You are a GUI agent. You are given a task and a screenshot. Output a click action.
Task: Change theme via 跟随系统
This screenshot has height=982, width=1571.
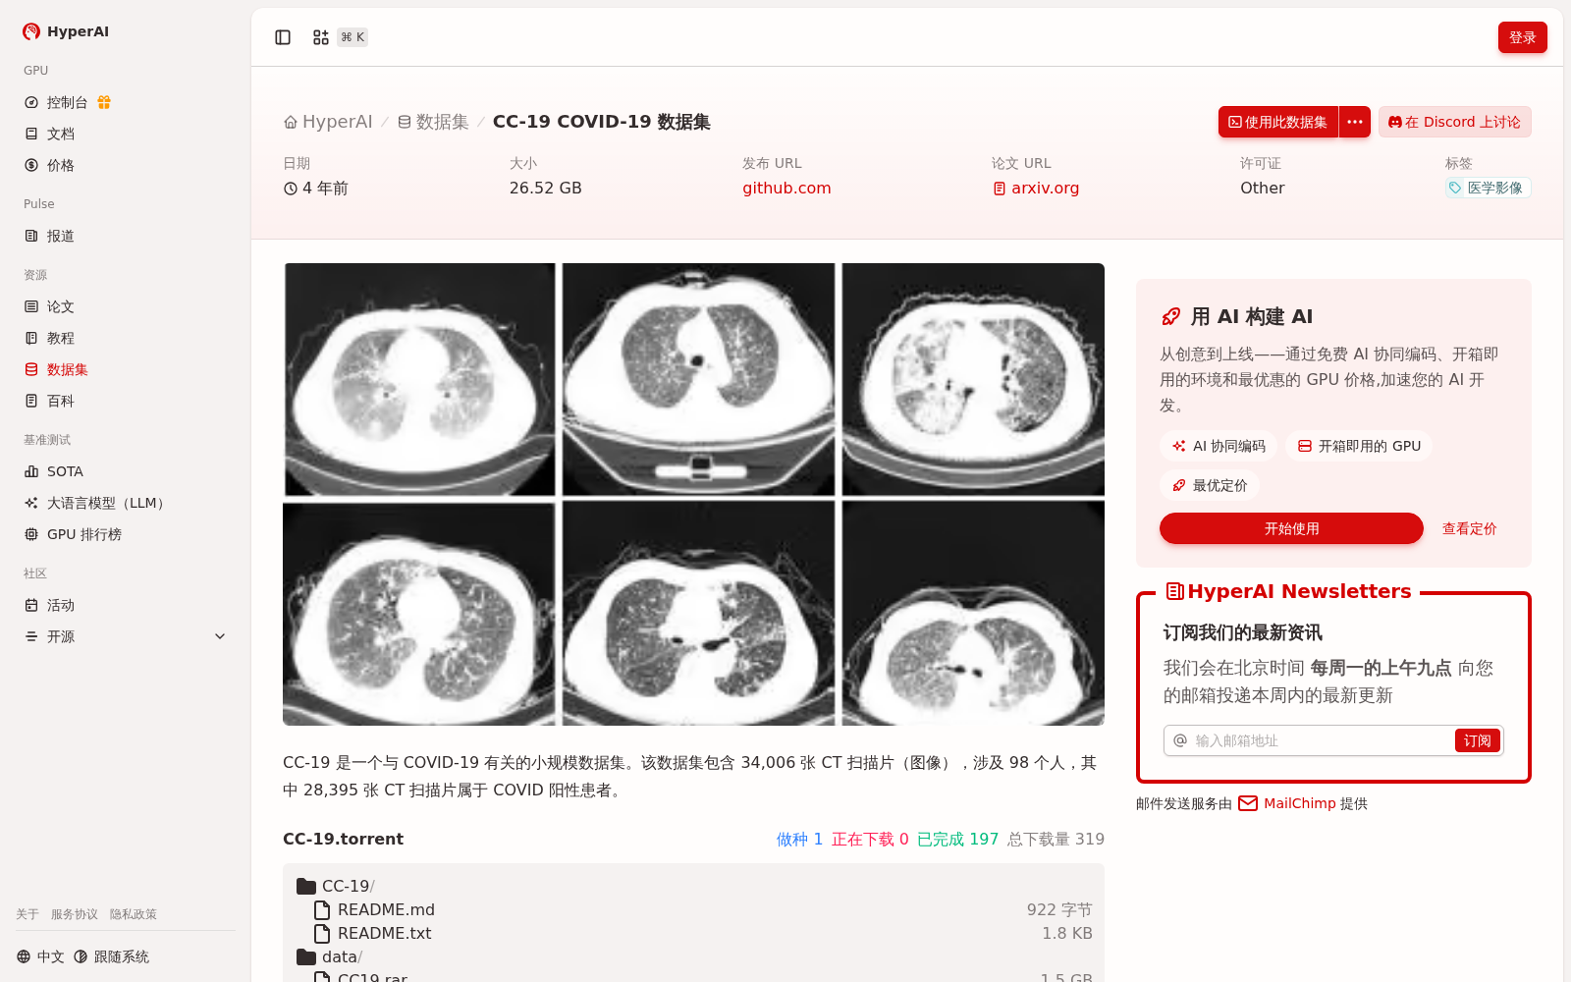111,956
